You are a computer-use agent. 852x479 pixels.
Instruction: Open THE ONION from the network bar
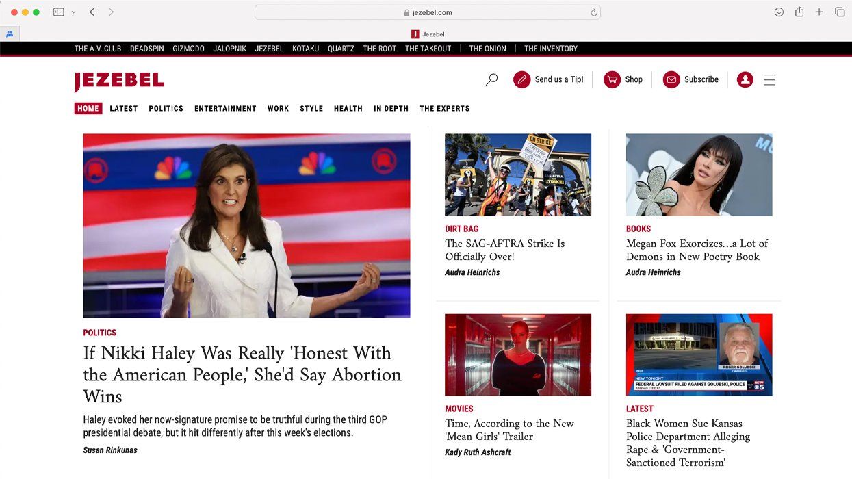[487, 48]
